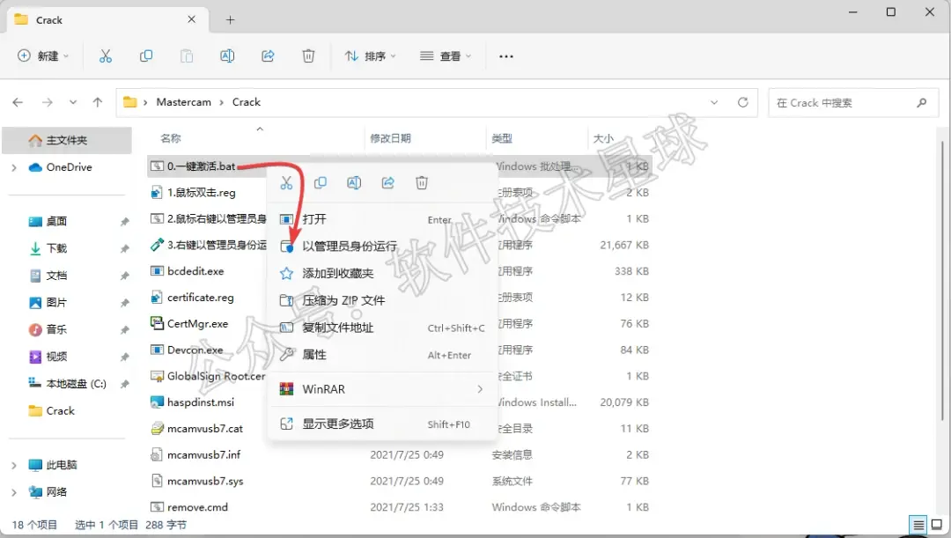Choose 压缩为 ZIP 文件 in the context menu
Screen dimensions: 951x538
point(381,300)
